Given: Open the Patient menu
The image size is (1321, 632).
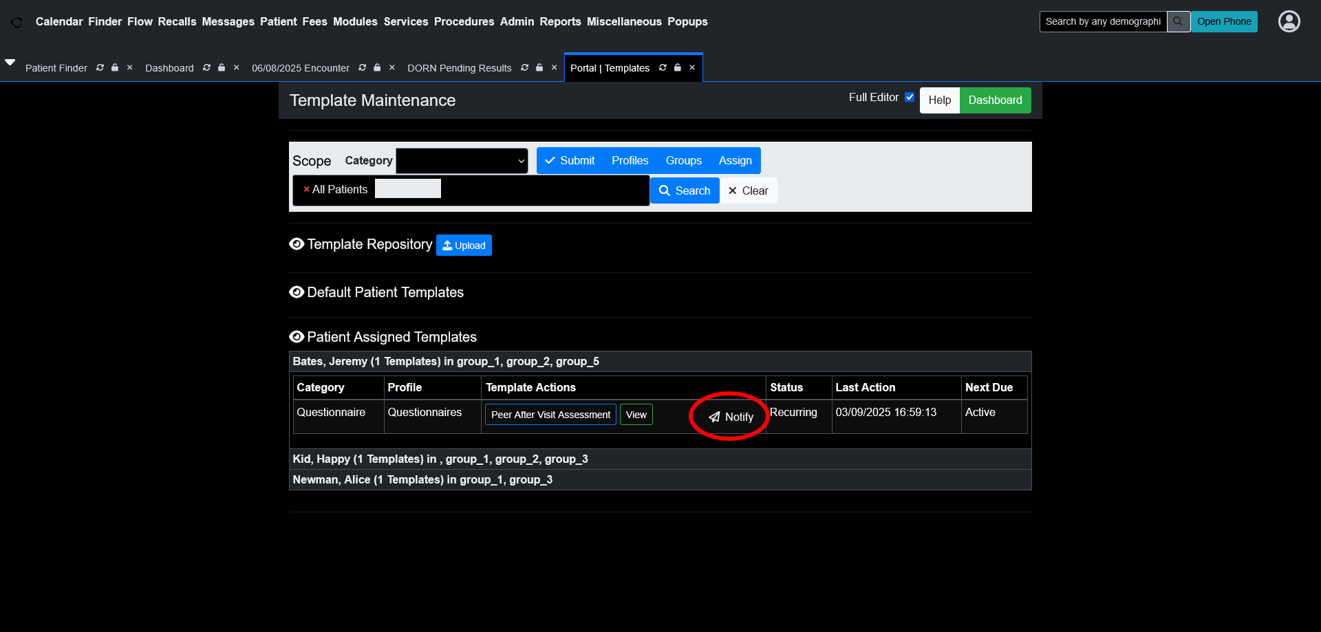Looking at the screenshot, I should coord(279,21).
